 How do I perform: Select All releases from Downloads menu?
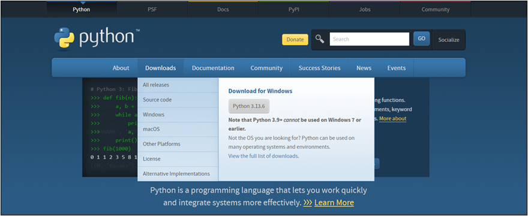(x=178, y=85)
